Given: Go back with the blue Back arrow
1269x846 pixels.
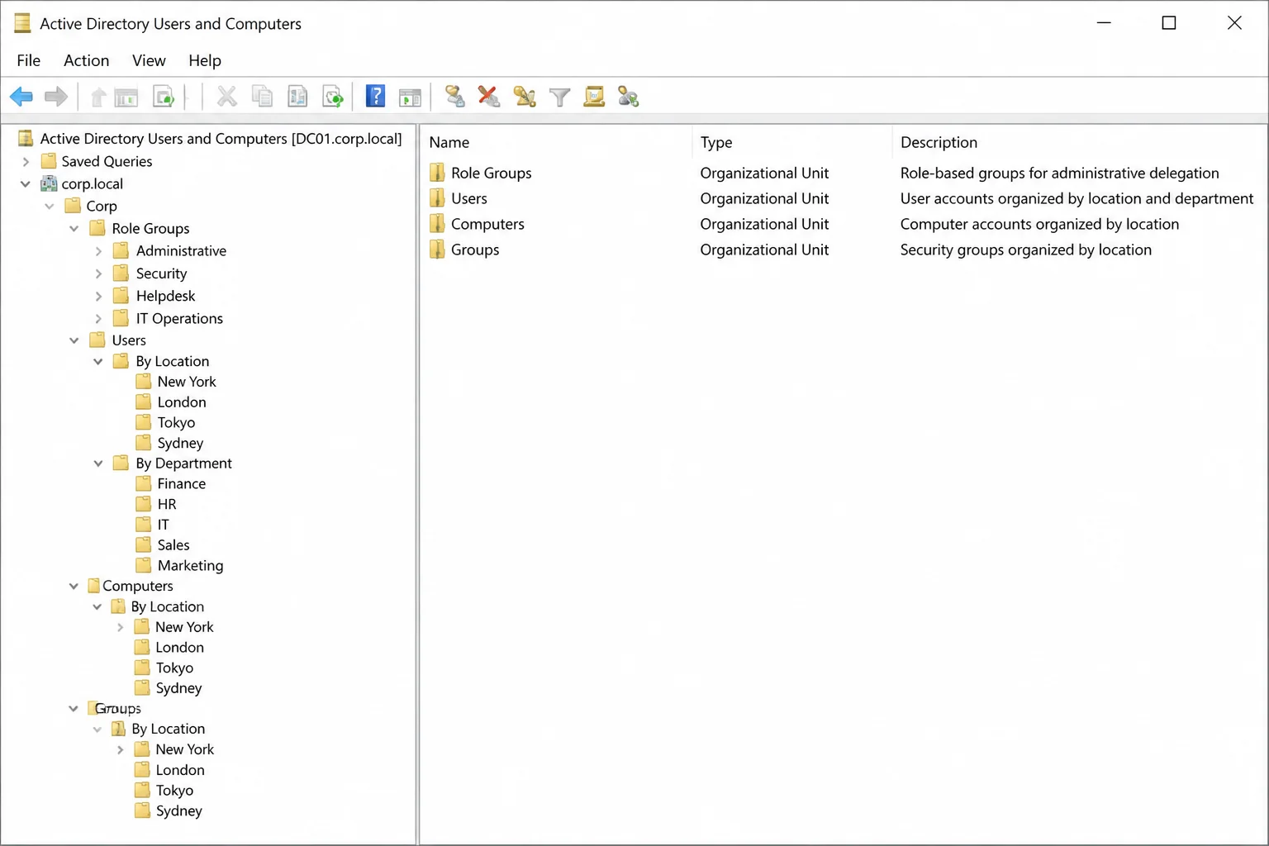Looking at the screenshot, I should click(x=21, y=97).
